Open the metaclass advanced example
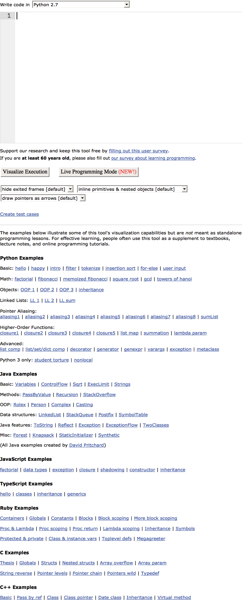The image size is (242, 600). click(208, 349)
